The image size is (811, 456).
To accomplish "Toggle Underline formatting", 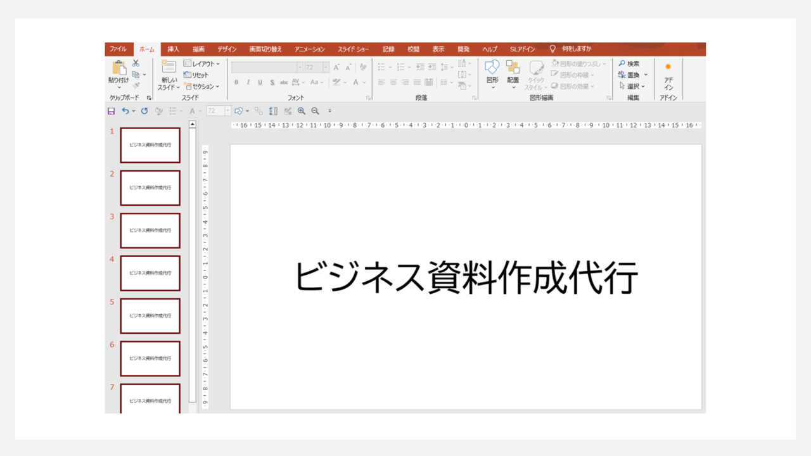I will (260, 82).
